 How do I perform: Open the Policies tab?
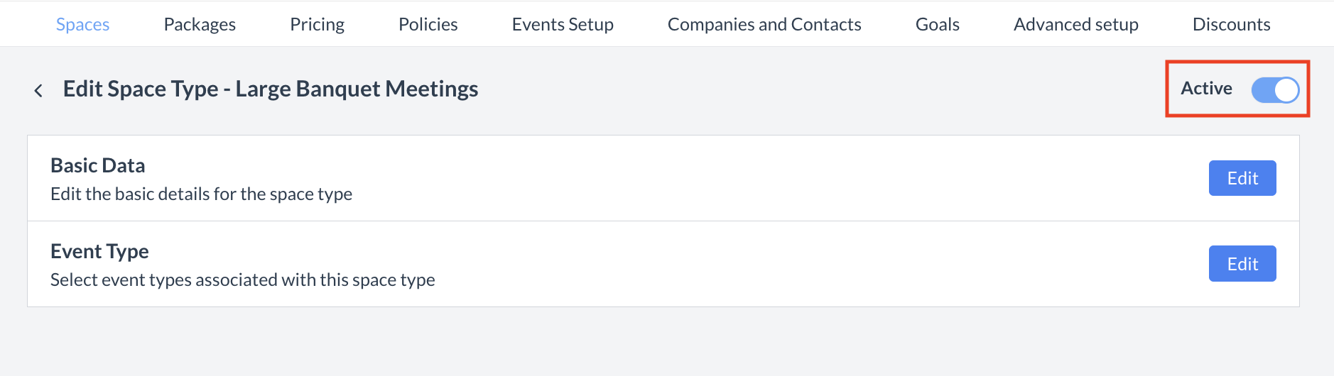[x=428, y=24]
